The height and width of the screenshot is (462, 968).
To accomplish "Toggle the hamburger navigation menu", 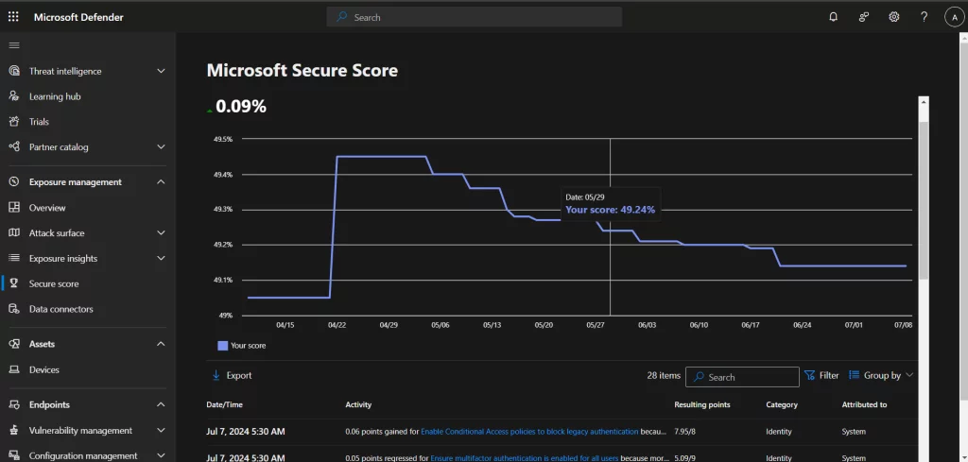I will pyautogui.click(x=13, y=45).
